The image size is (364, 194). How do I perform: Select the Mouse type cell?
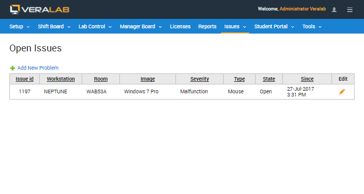[239, 92]
